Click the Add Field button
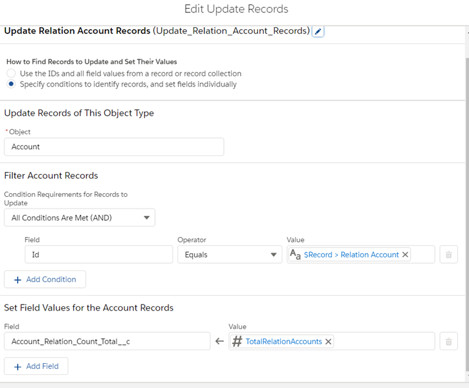 (x=36, y=366)
